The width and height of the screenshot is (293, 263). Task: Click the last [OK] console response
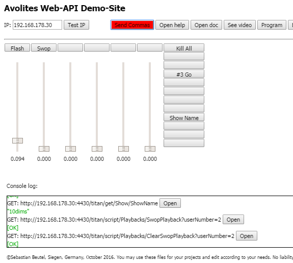pos(13,244)
